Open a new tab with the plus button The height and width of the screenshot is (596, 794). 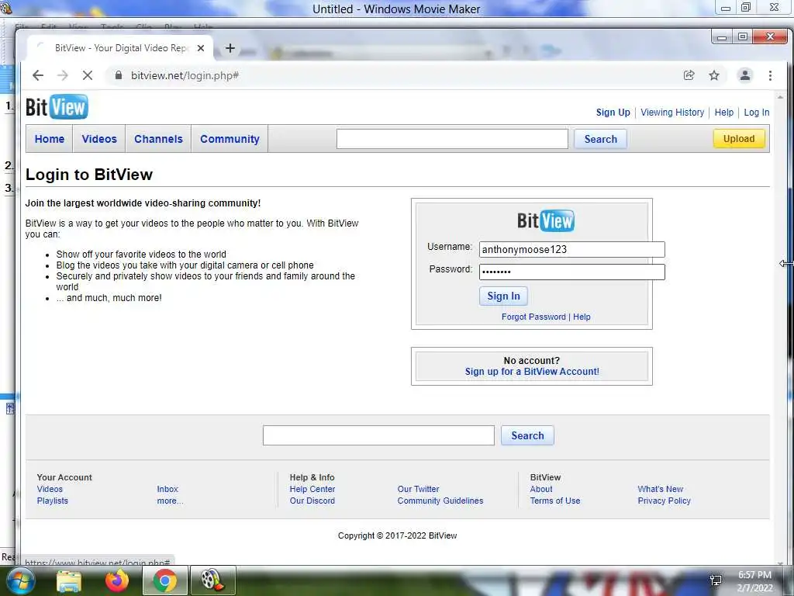click(230, 48)
